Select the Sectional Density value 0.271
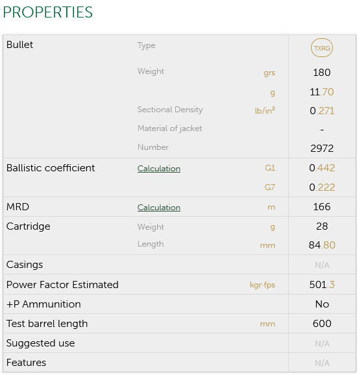Image resolution: width=357 pixels, height=375 pixels. tap(322, 111)
